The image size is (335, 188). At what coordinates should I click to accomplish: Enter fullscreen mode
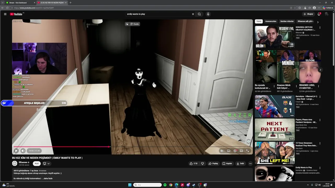tap(248, 151)
